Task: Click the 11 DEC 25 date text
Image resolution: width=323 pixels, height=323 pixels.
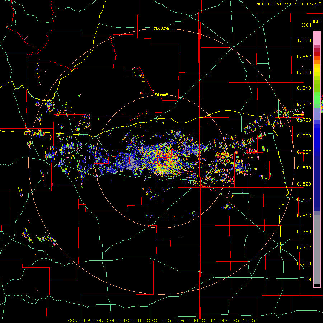Action: (225, 320)
